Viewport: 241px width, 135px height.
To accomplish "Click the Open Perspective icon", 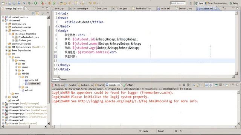I will [191, 3].
